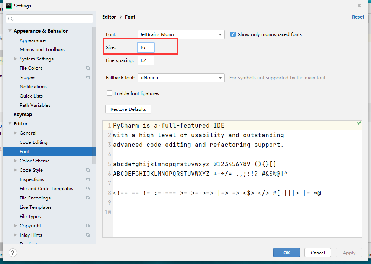Click the project-level icon beside Scopes

click(x=88, y=77)
